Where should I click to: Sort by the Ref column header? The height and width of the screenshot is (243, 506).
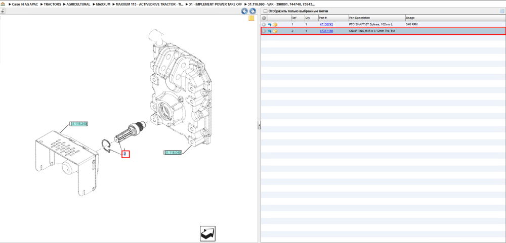click(297, 18)
